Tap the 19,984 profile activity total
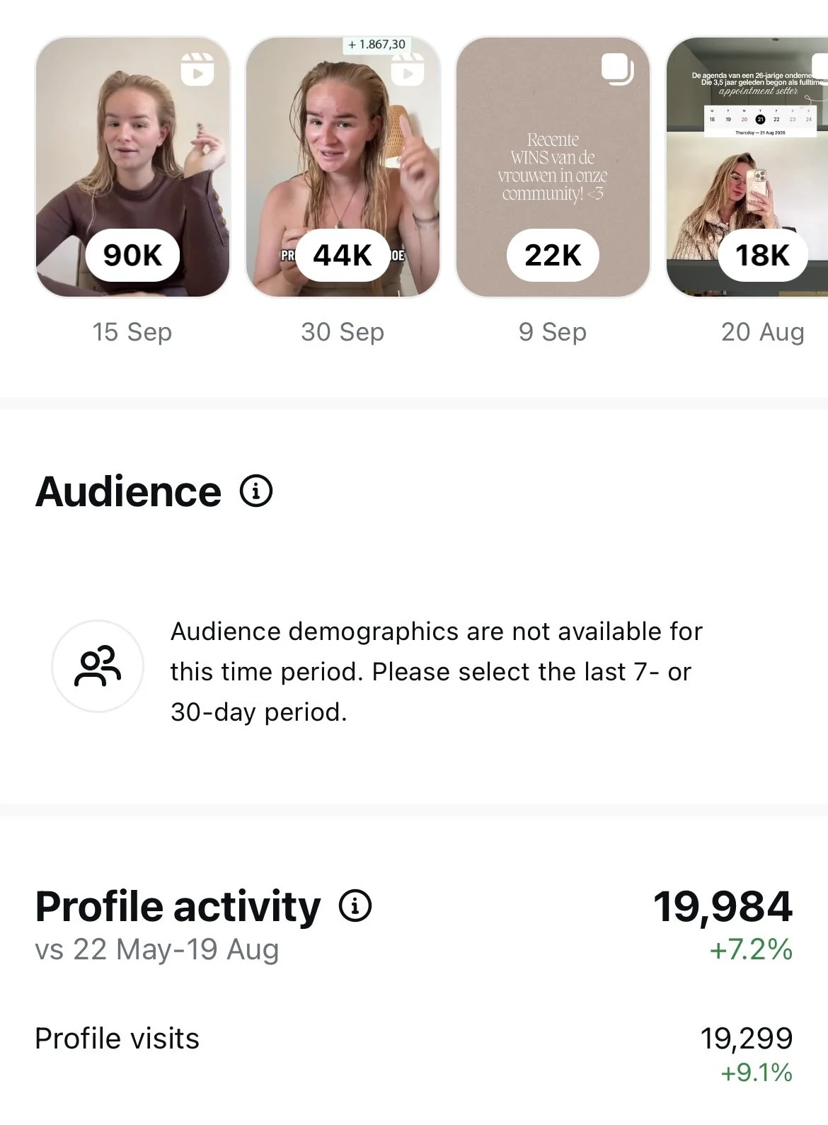828x1125 pixels. (723, 906)
